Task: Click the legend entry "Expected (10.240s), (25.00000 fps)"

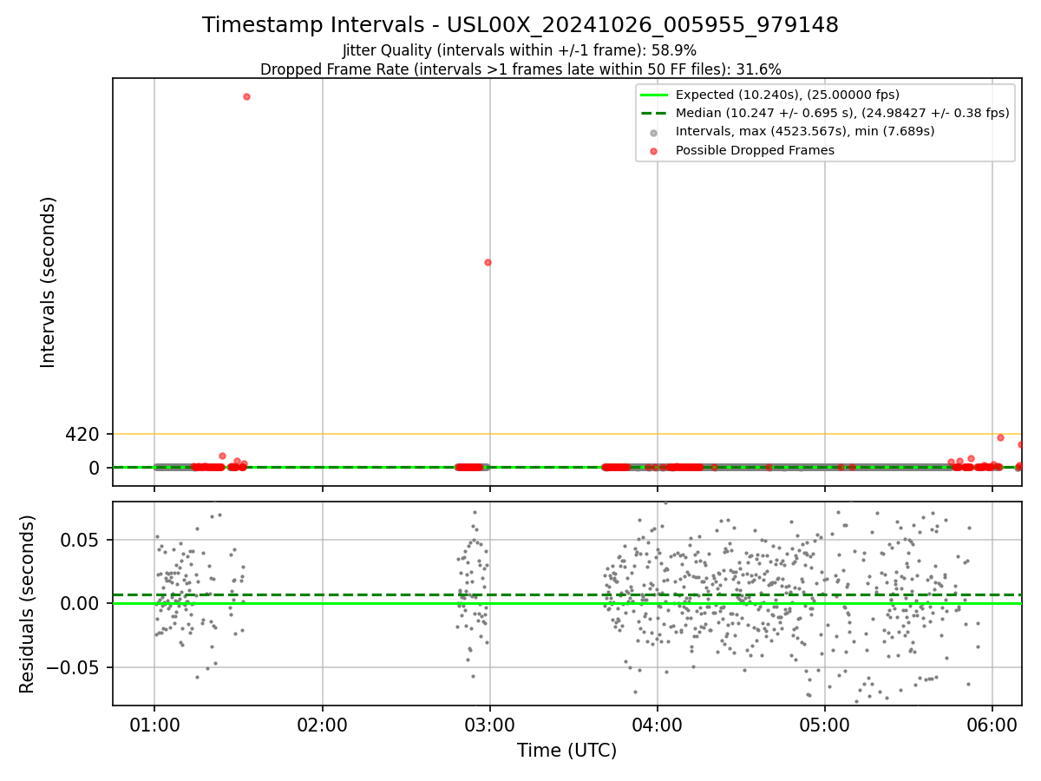Action: click(x=788, y=95)
